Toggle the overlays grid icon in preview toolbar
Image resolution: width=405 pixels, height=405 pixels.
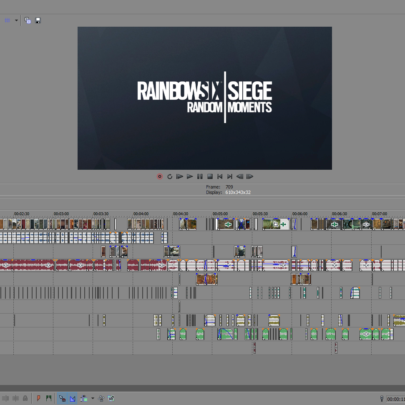click(7, 20)
